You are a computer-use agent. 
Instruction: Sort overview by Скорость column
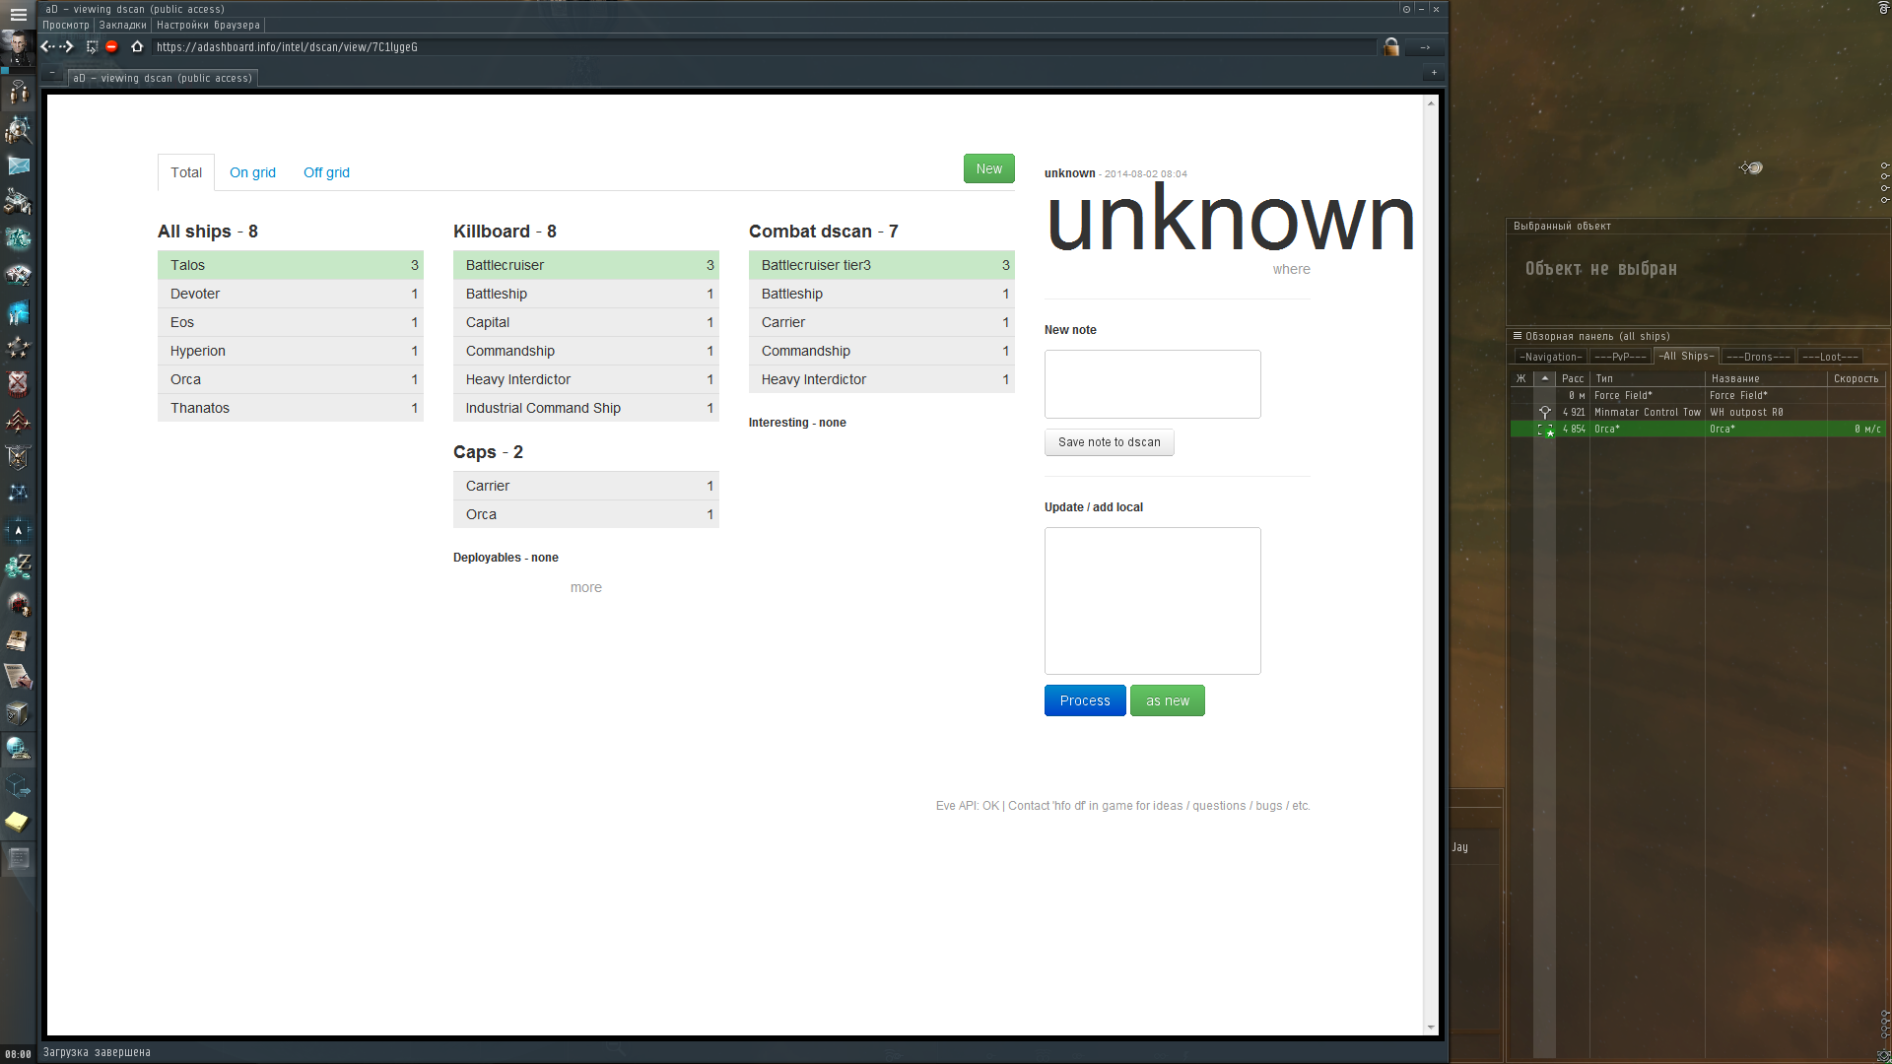[x=1856, y=378]
